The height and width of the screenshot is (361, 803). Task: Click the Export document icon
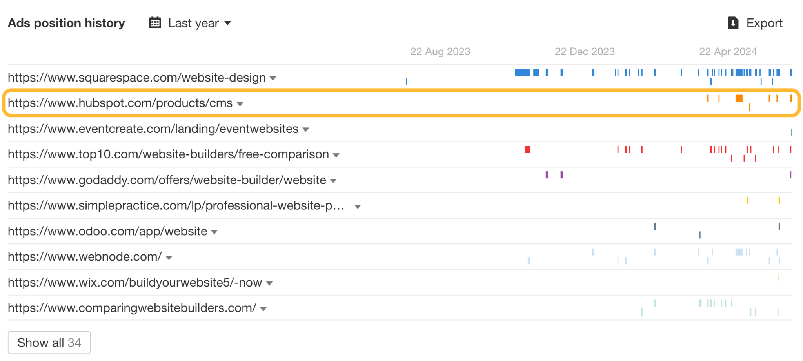pyautogui.click(x=732, y=23)
